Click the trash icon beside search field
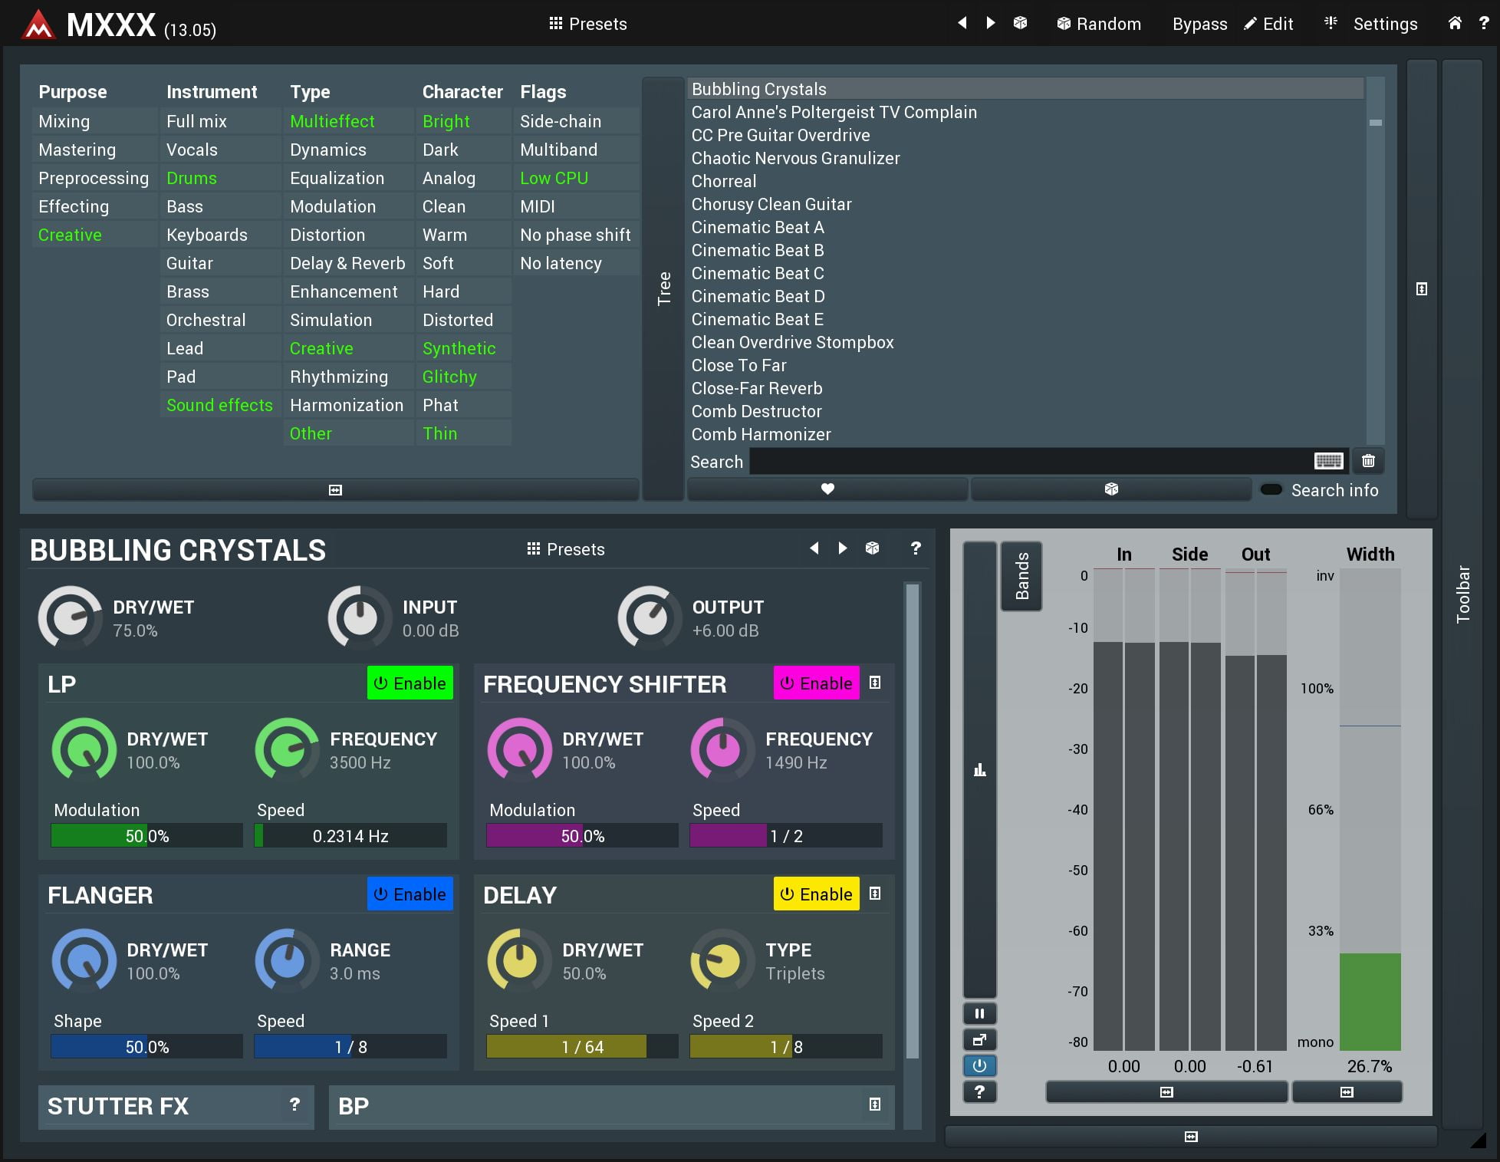The height and width of the screenshot is (1162, 1500). 1368,461
